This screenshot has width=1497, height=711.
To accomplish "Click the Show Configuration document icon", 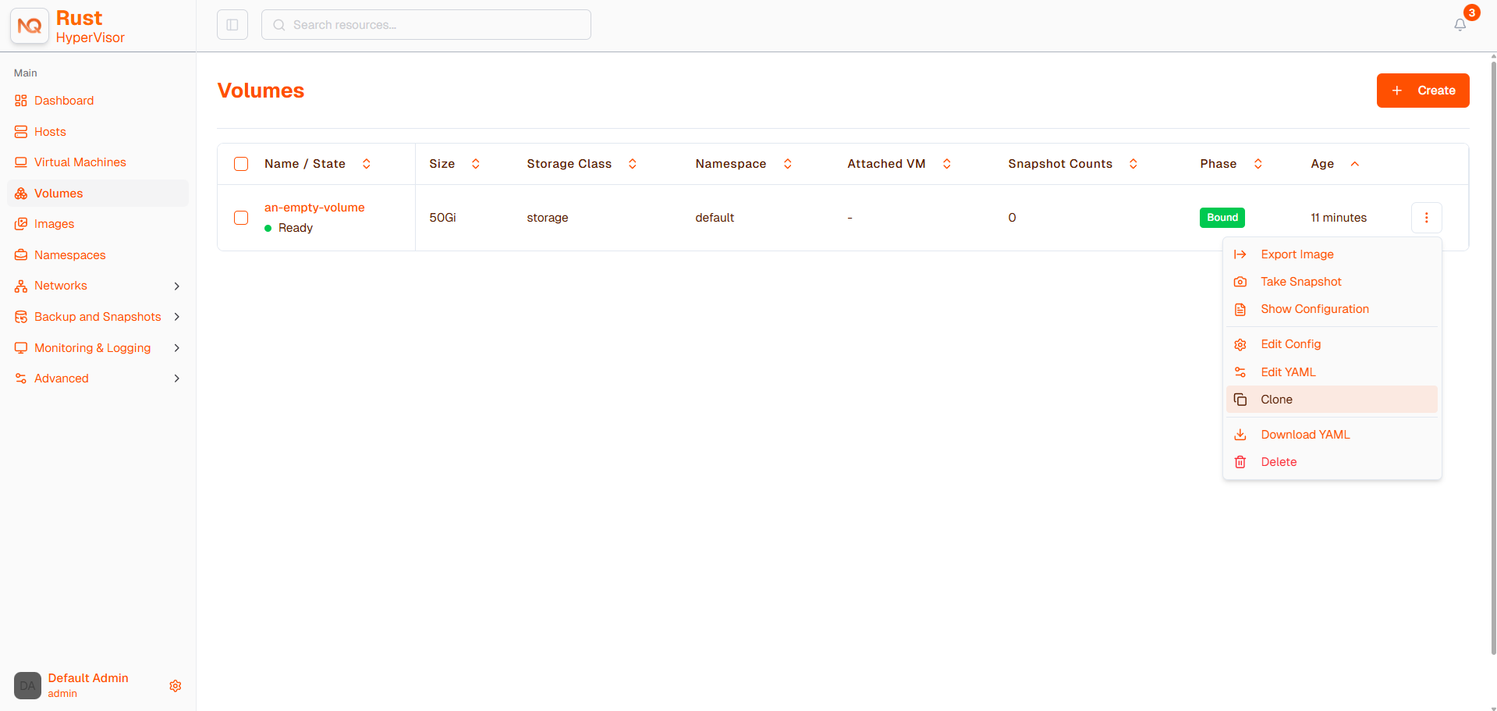I will click(1240, 309).
